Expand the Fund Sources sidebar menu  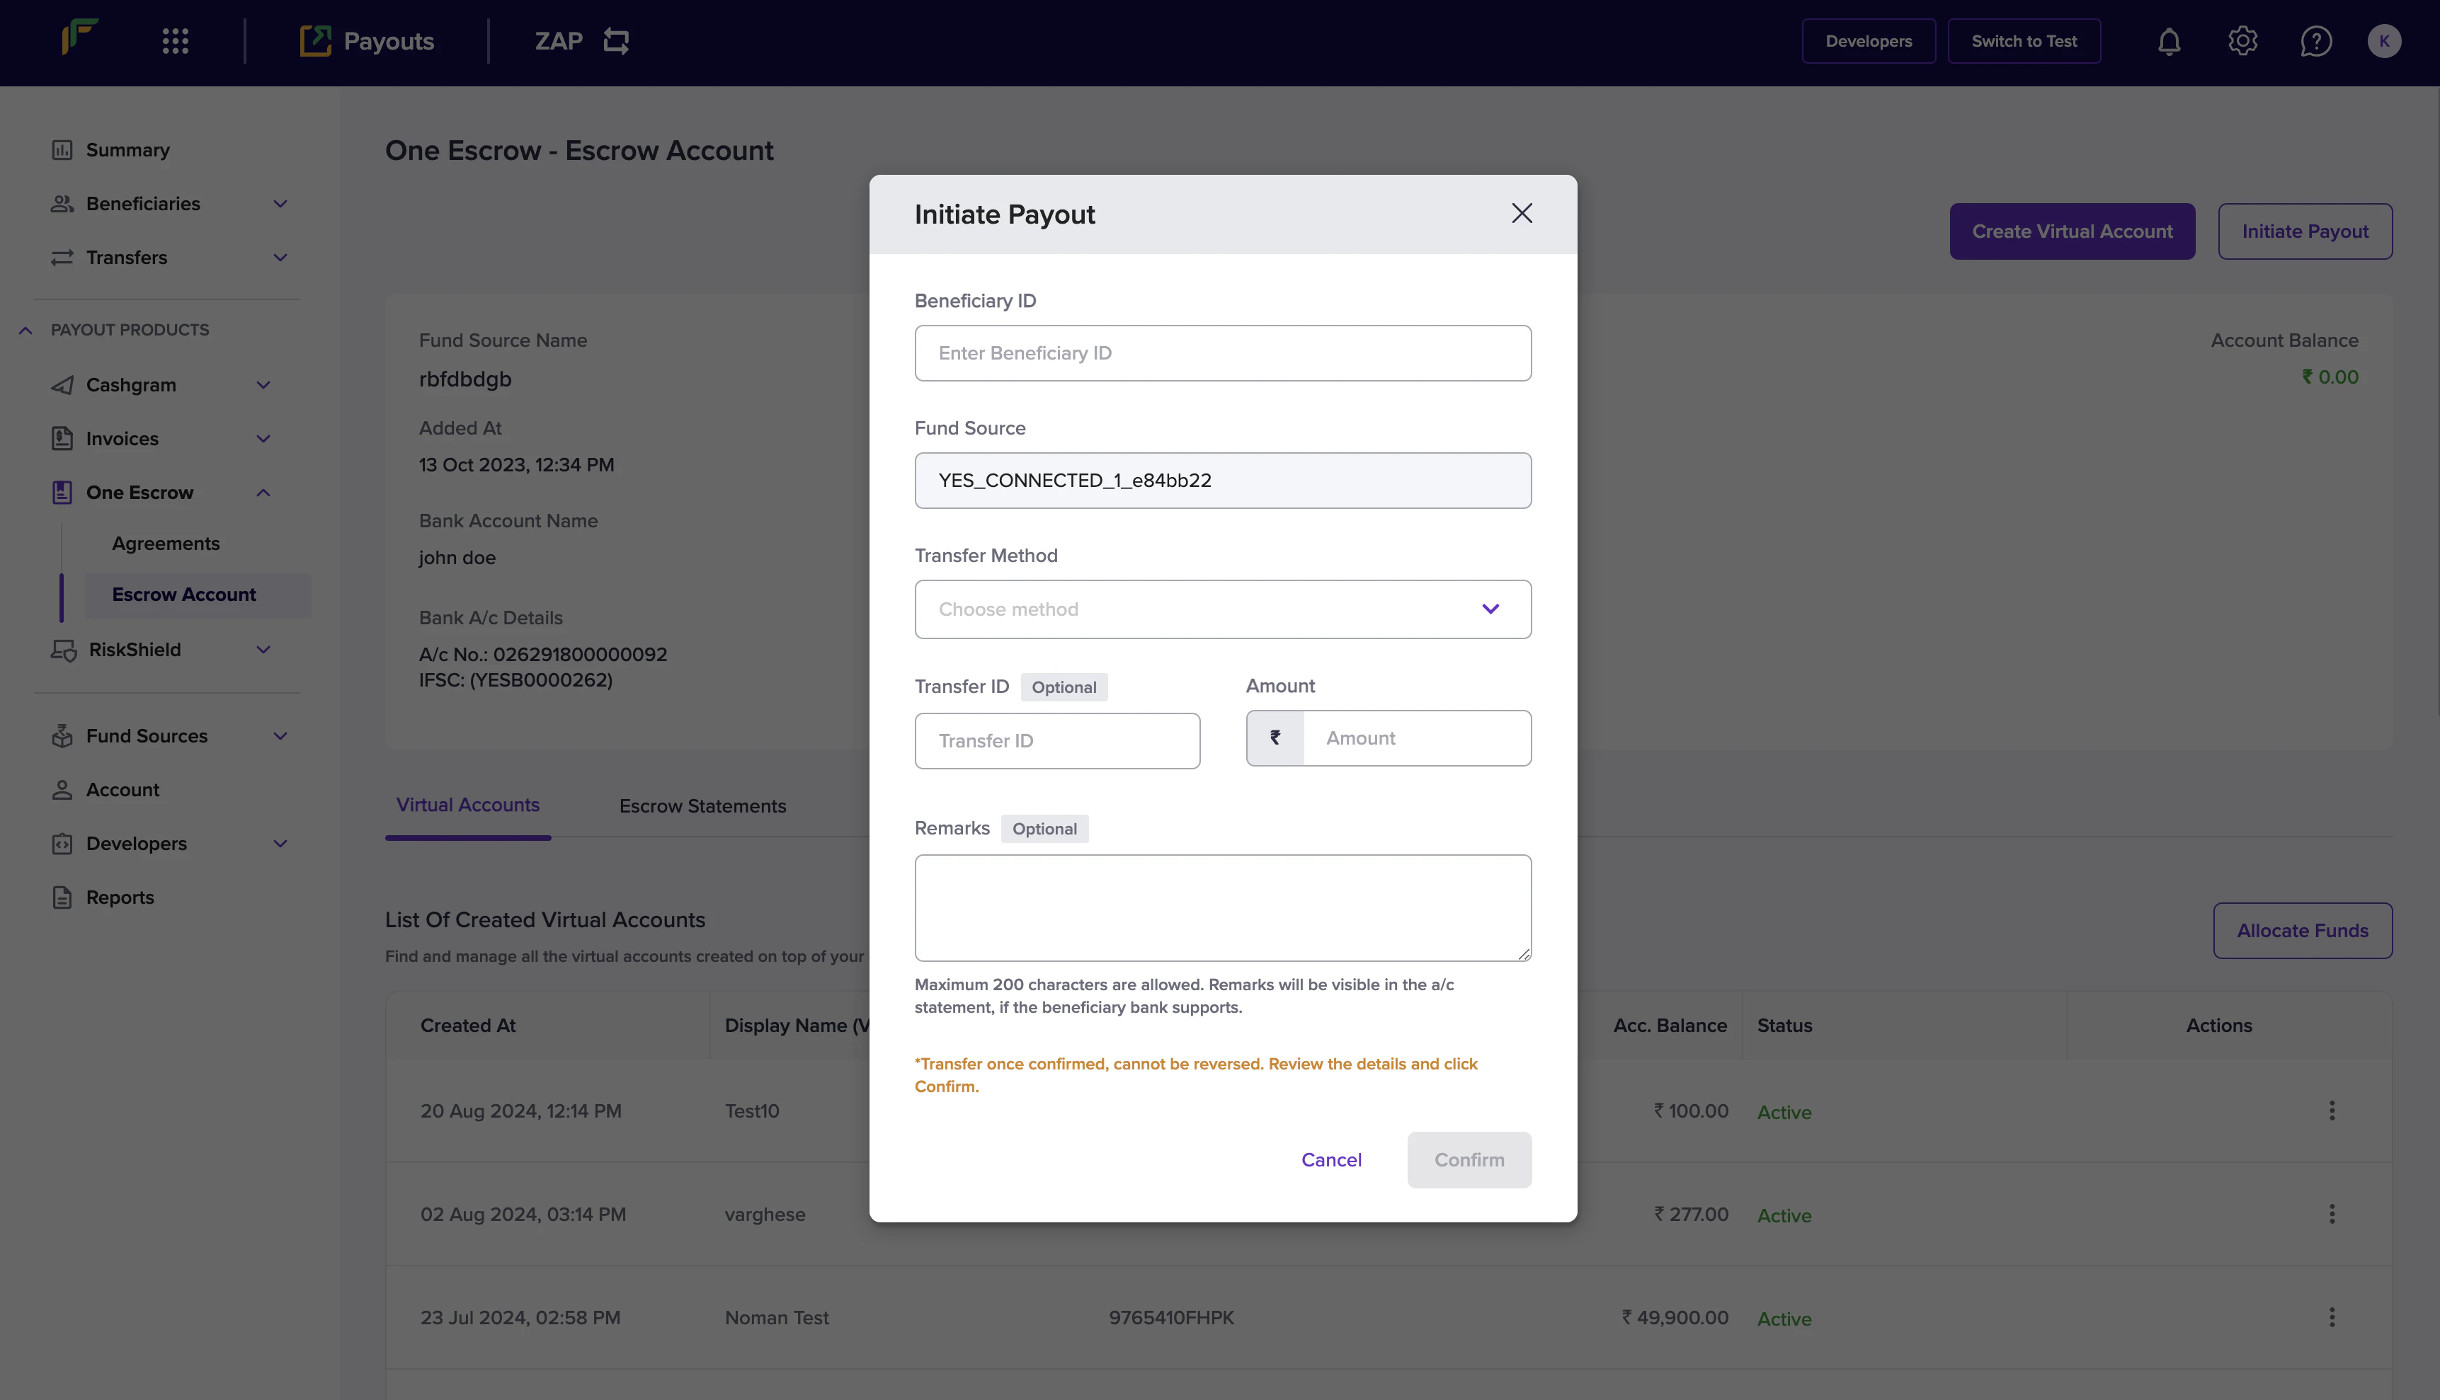(280, 735)
